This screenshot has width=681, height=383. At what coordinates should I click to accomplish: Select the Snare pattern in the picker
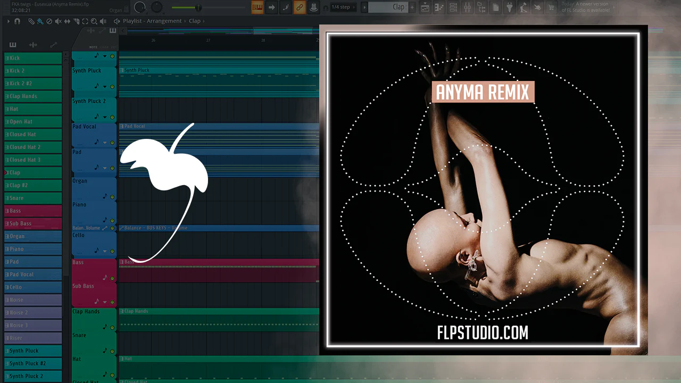click(x=33, y=198)
